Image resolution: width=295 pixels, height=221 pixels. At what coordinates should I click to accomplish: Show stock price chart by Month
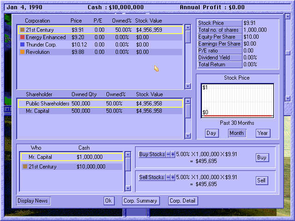click(237, 133)
